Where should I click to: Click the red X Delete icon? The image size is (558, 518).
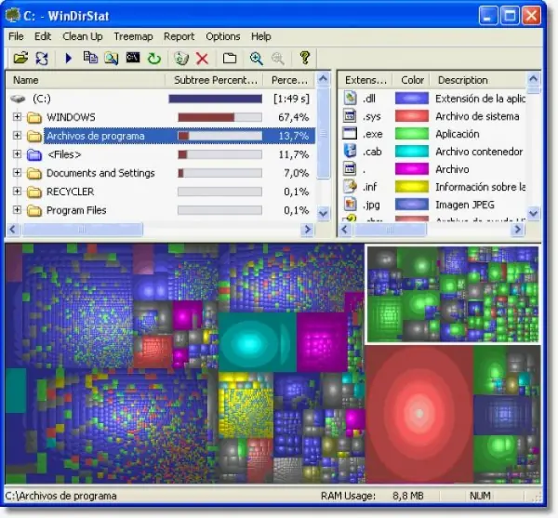click(202, 59)
